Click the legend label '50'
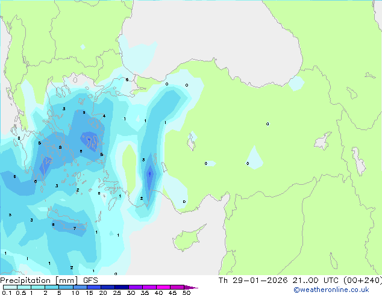 pos(186,293)
